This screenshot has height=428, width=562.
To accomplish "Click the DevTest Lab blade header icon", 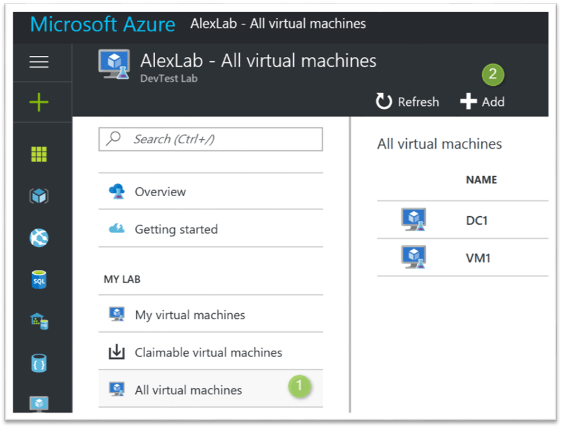I will click(x=114, y=64).
